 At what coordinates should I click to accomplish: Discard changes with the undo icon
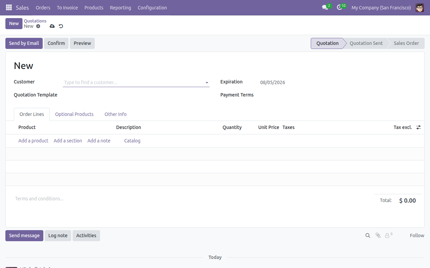click(x=61, y=26)
